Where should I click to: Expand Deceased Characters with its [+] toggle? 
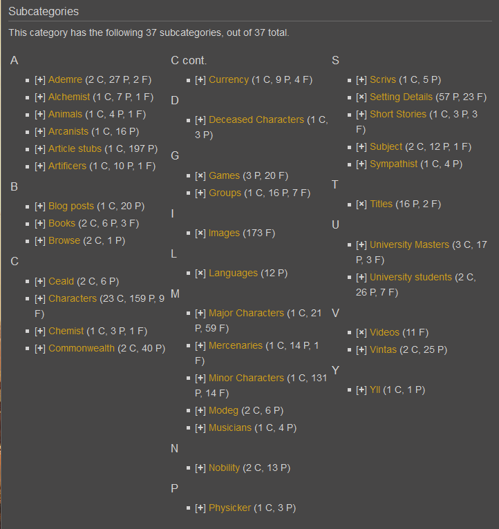(x=200, y=120)
